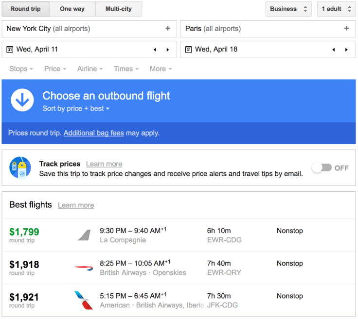This screenshot has width=358, height=319.
Task: Click the La Compagnie airline logo
Action: [84, 235]
